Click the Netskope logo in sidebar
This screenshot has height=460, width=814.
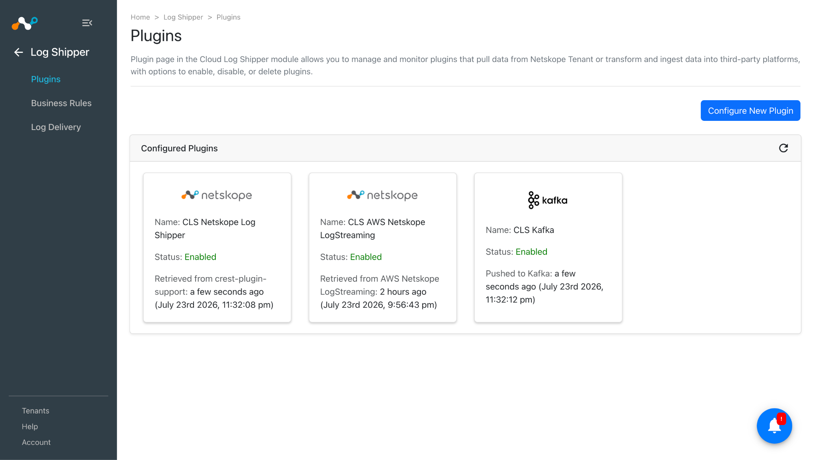25,23
